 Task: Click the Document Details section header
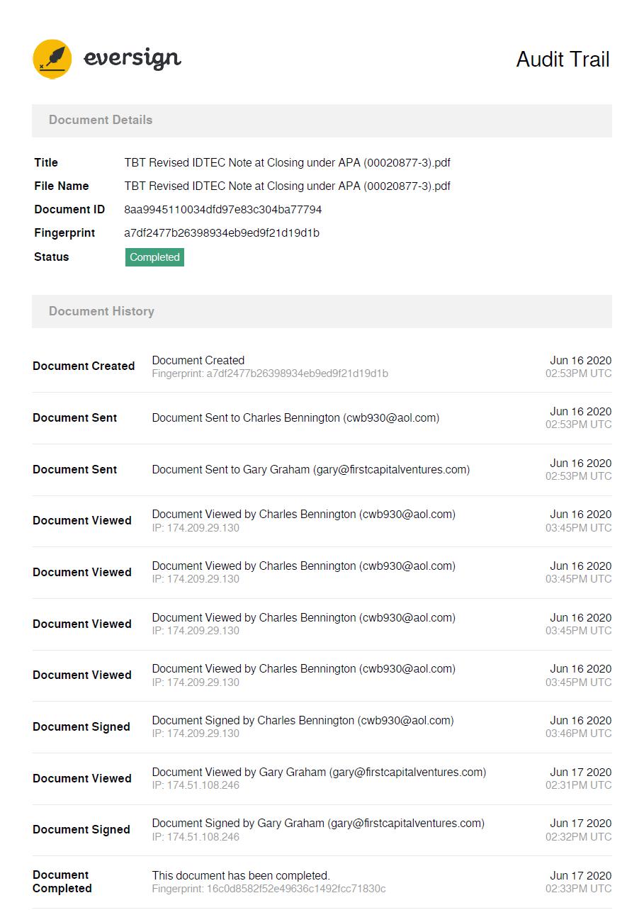101,120
